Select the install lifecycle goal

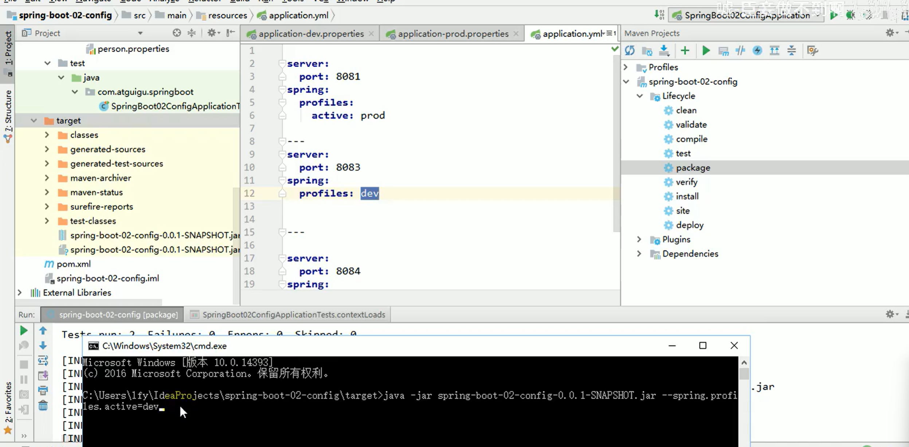(x=687, y=196)
